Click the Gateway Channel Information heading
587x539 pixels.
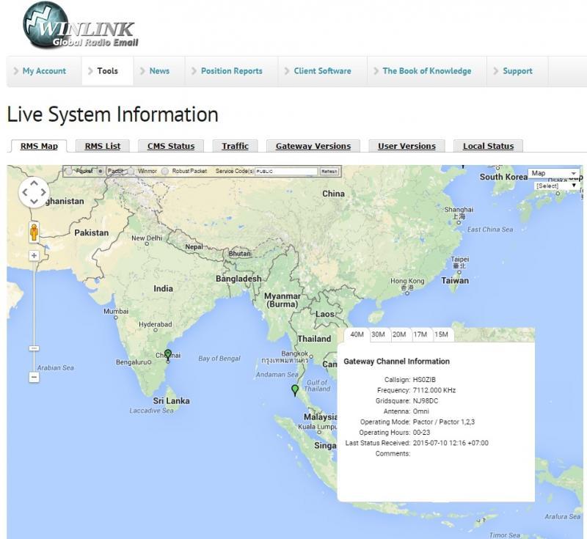point(396,362)
